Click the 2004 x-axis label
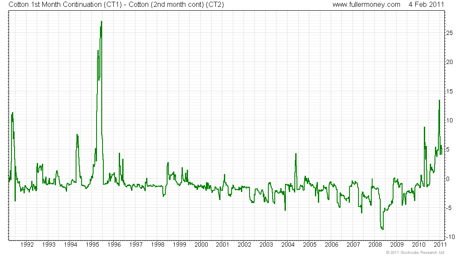Screen dimensions: 470x256 pyautogui.click(x=288, y=244)
